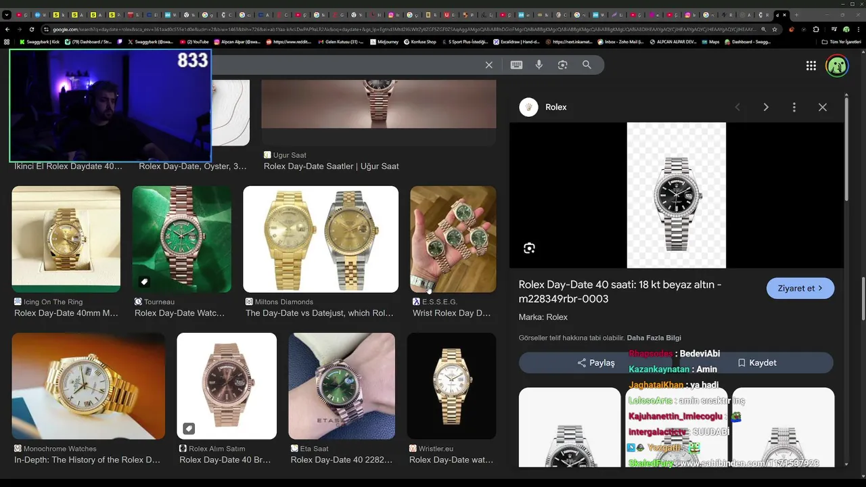866x487 pixels.
Task: Share the image with Paylaş
Action: (x=596, y=363)
